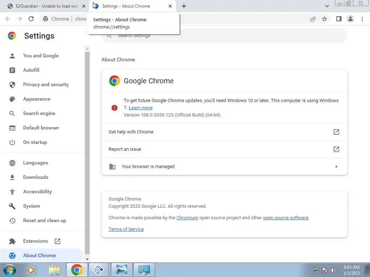Open Extensions page from sidebar
Image resolution: width=370 pixels, height=277 pixels.
35,241
